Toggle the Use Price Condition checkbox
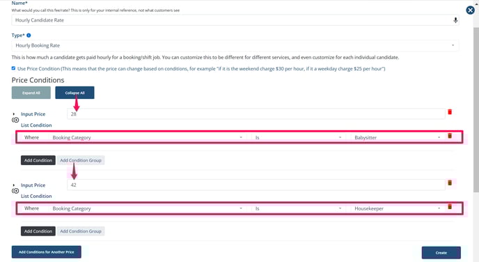The height and width of the screenshot is (262, 479). [x=13, y=68]
